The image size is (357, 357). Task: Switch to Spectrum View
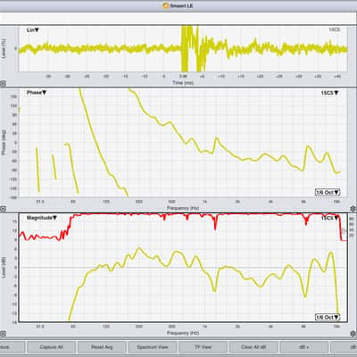coord(153,347)
